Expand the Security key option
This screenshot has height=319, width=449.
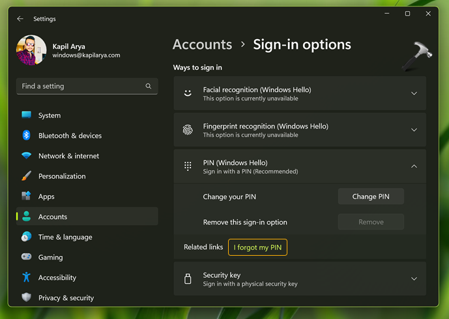tap(414, 279)
